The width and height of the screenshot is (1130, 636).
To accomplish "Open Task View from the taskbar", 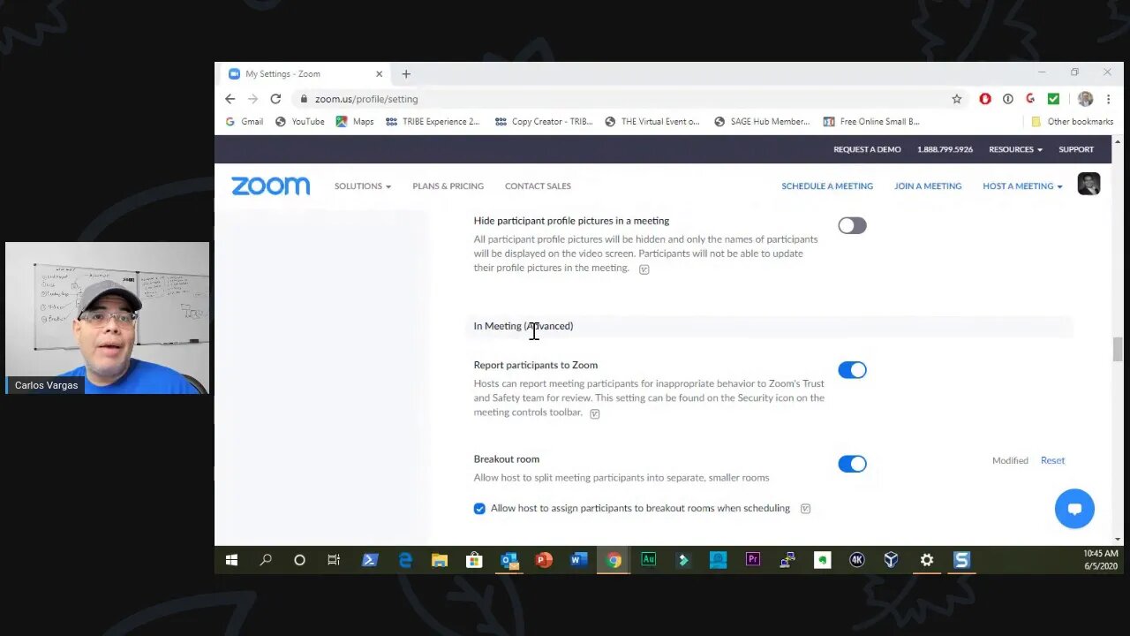I will click(334, 560).
